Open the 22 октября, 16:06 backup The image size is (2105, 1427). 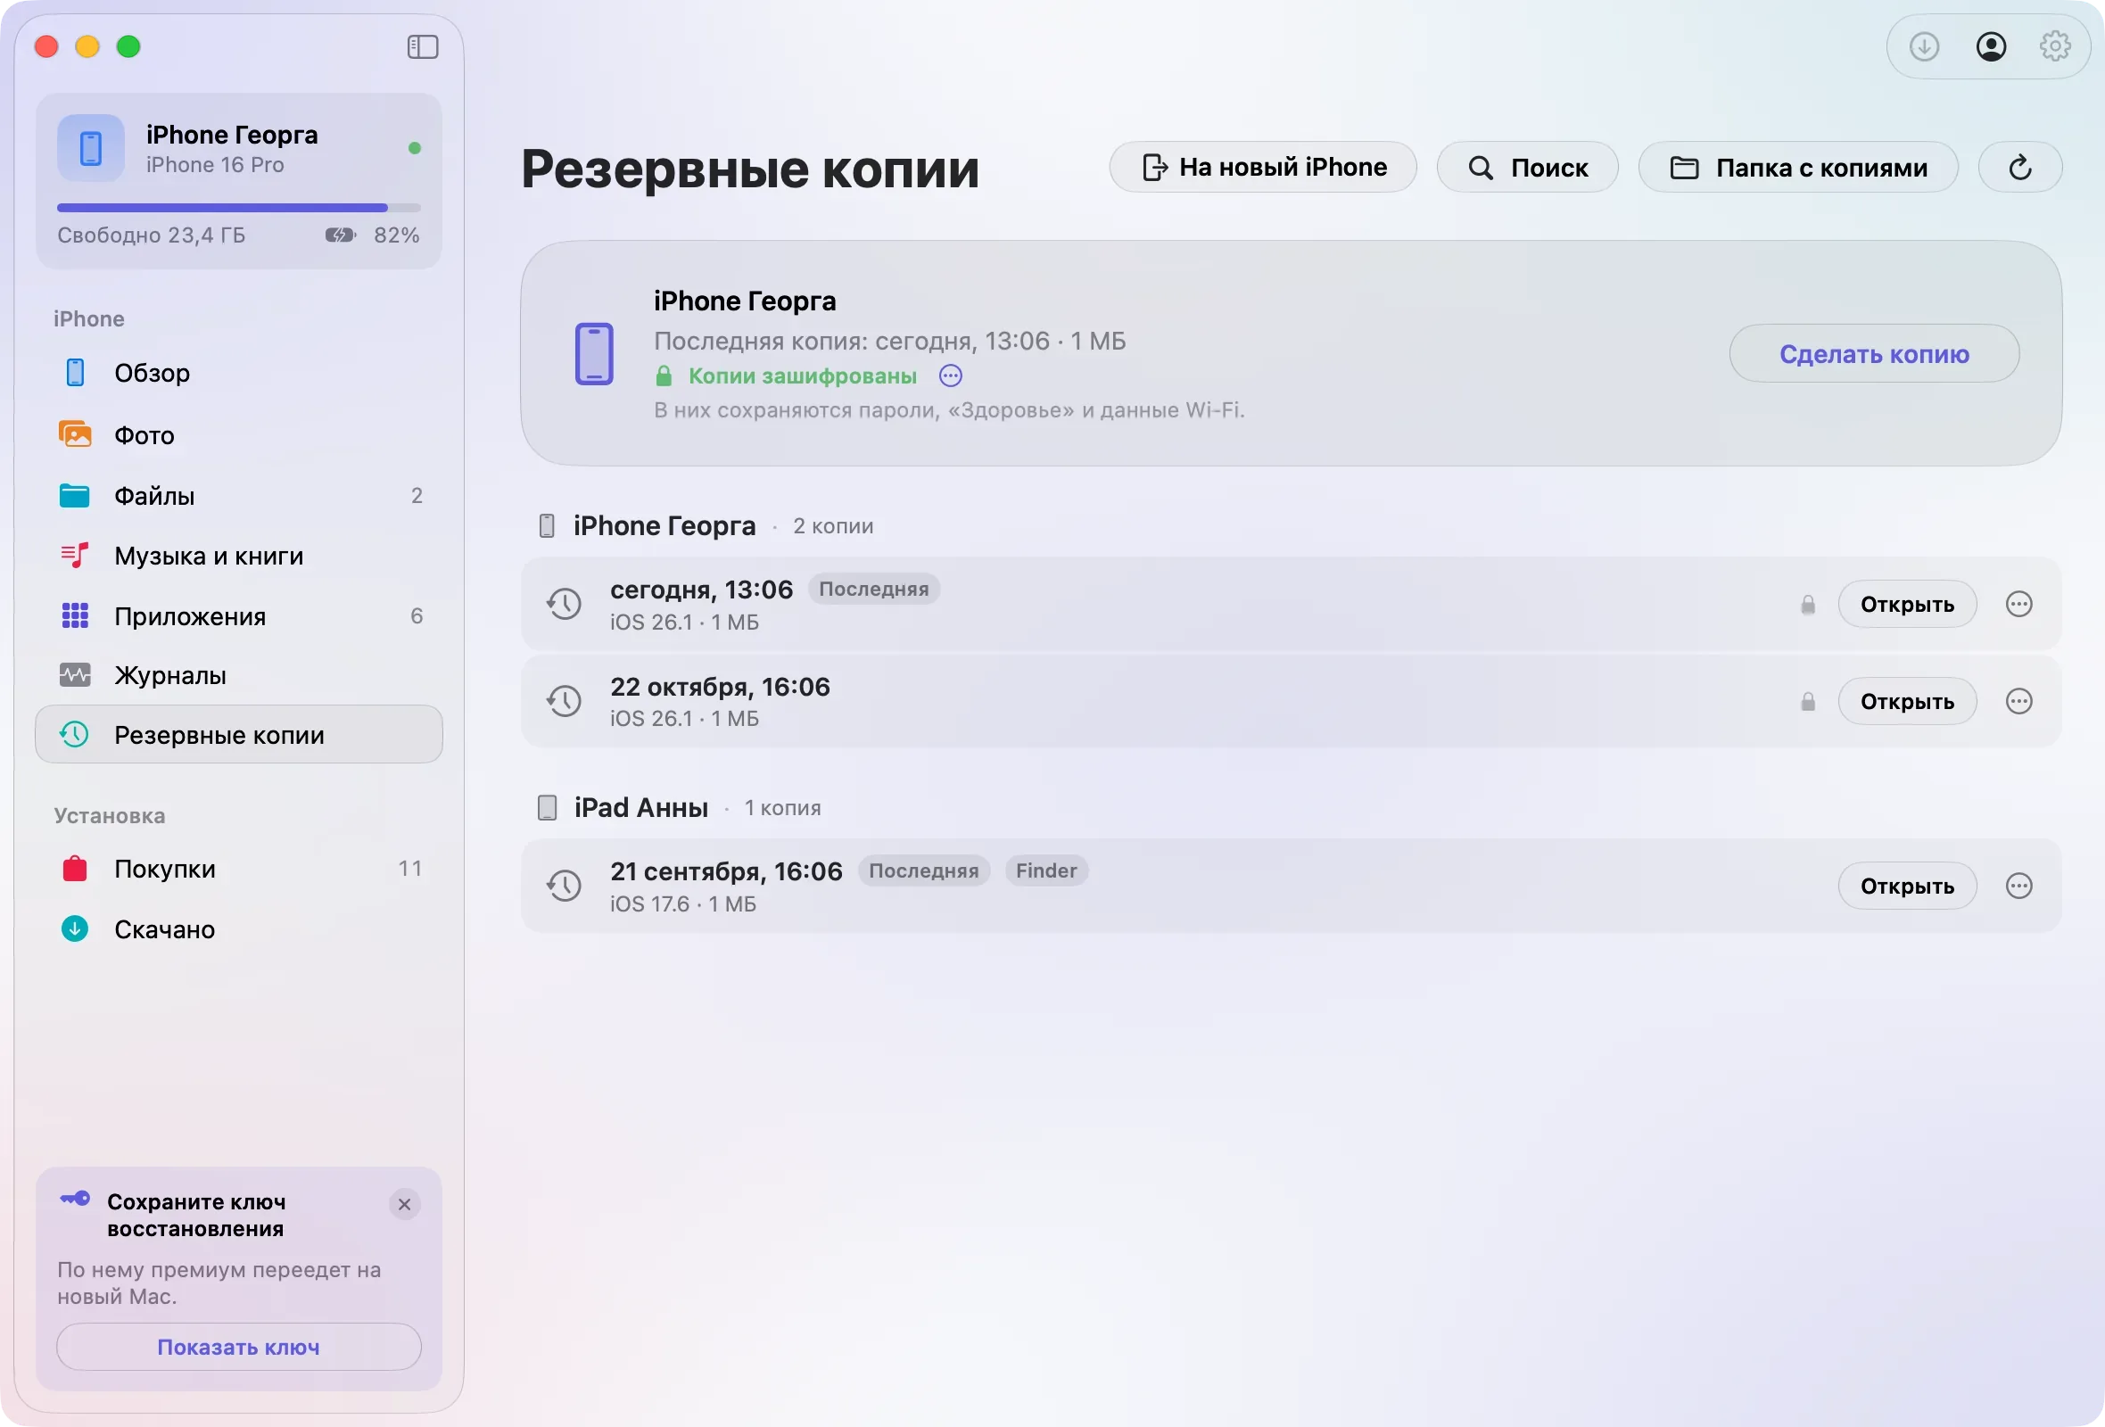[x=1907, y=701]
